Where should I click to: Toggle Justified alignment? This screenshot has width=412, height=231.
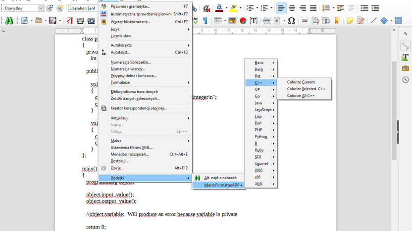click(x=313, y=8)
